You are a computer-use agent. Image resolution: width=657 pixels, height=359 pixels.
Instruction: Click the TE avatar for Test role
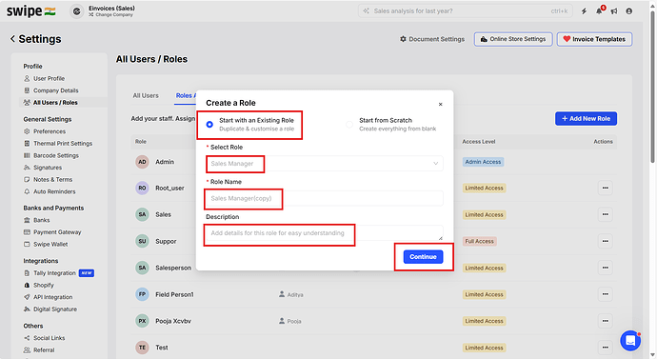point(142,348)
